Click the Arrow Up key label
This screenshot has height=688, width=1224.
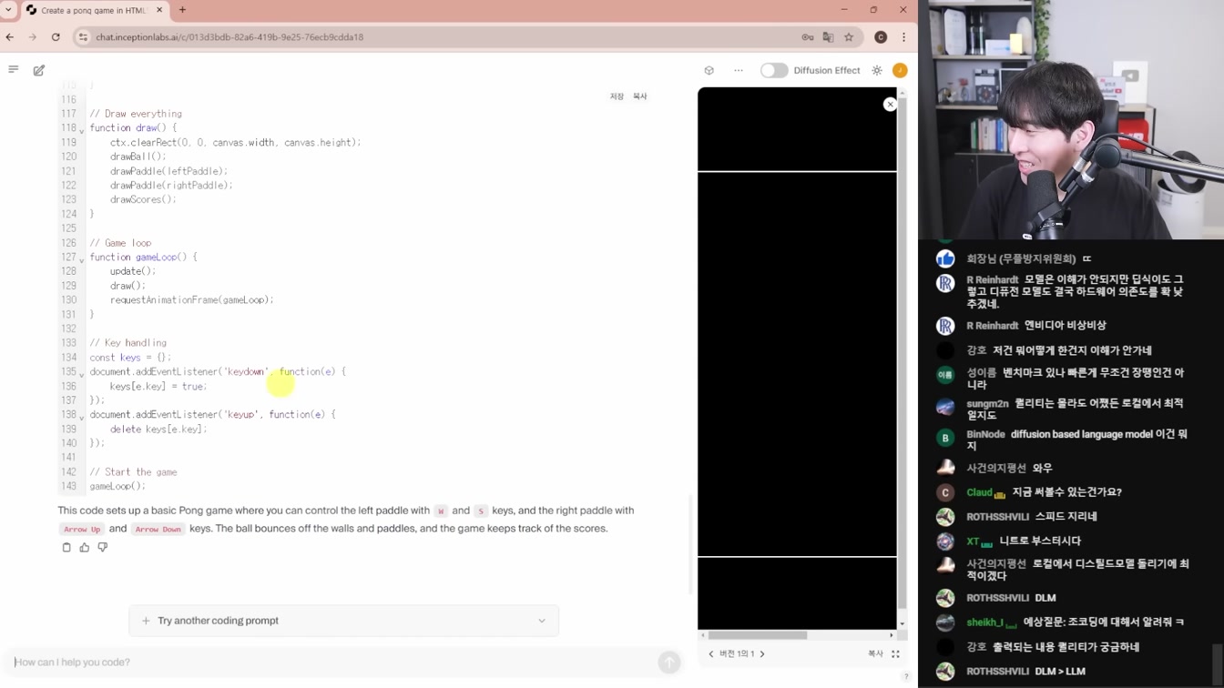[82, 530]
